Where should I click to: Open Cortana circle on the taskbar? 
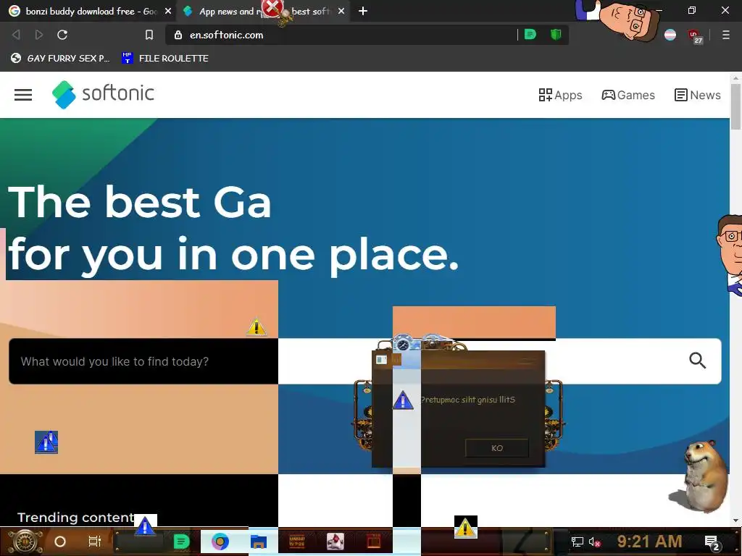point(59,542)
